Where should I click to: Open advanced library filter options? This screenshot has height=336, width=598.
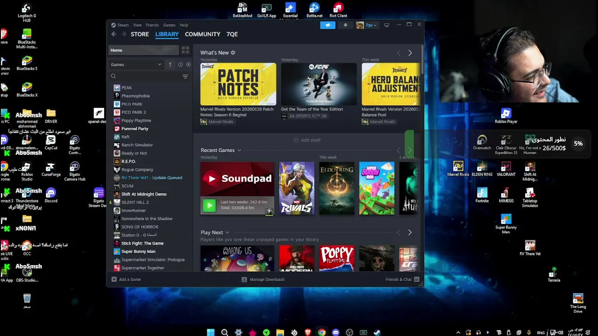[x=185, y=76]
